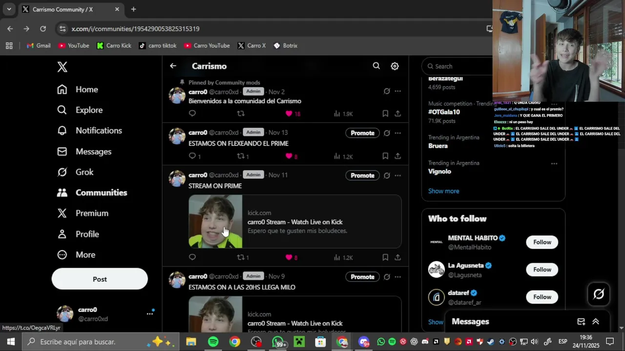Image resolution: width=625 pixels, height=351 pixels.
Task: Open Grok from the sidebar
Action: tap(75, 172)
